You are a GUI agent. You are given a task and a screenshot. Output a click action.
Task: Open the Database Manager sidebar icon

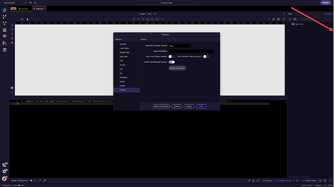pos(4,30)
